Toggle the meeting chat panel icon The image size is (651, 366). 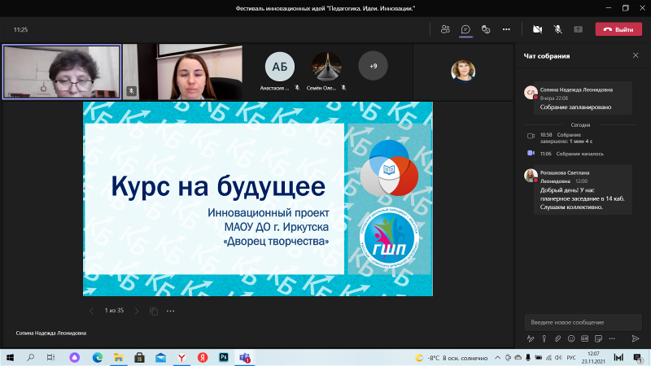465,28
